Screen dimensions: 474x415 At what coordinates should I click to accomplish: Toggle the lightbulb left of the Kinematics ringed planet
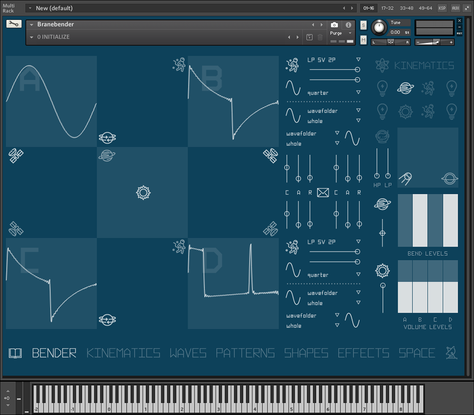pos(382,88)
